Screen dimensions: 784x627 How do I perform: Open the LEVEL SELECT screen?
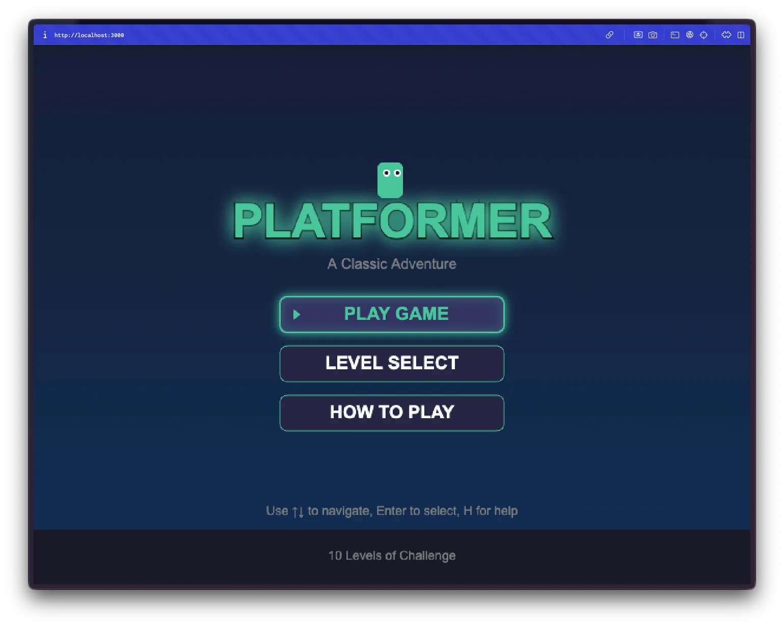pos(391,363)
